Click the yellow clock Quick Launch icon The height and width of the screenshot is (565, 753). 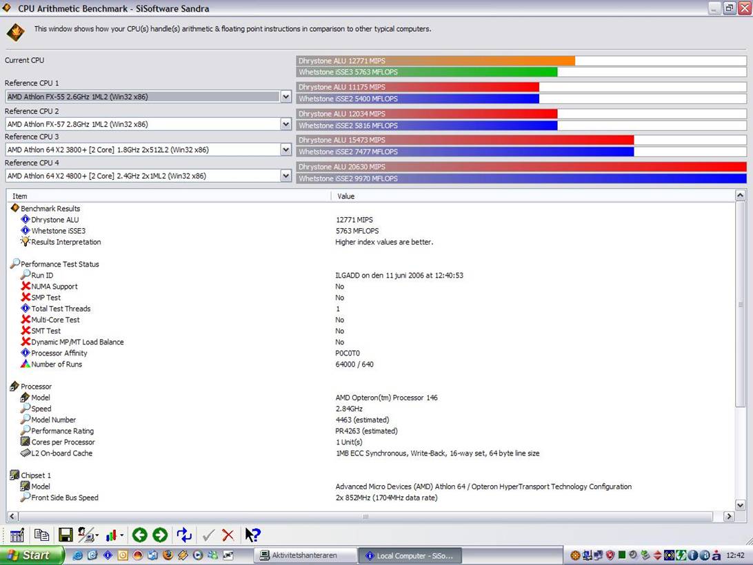click(x=123, y=555)
